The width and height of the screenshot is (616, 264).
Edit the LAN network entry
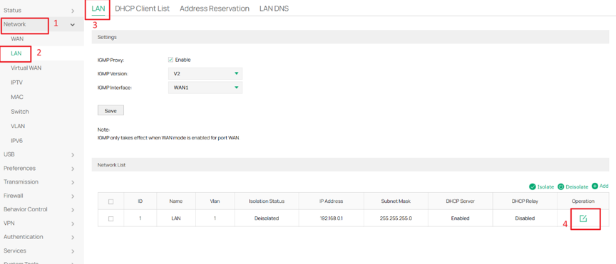583,218
